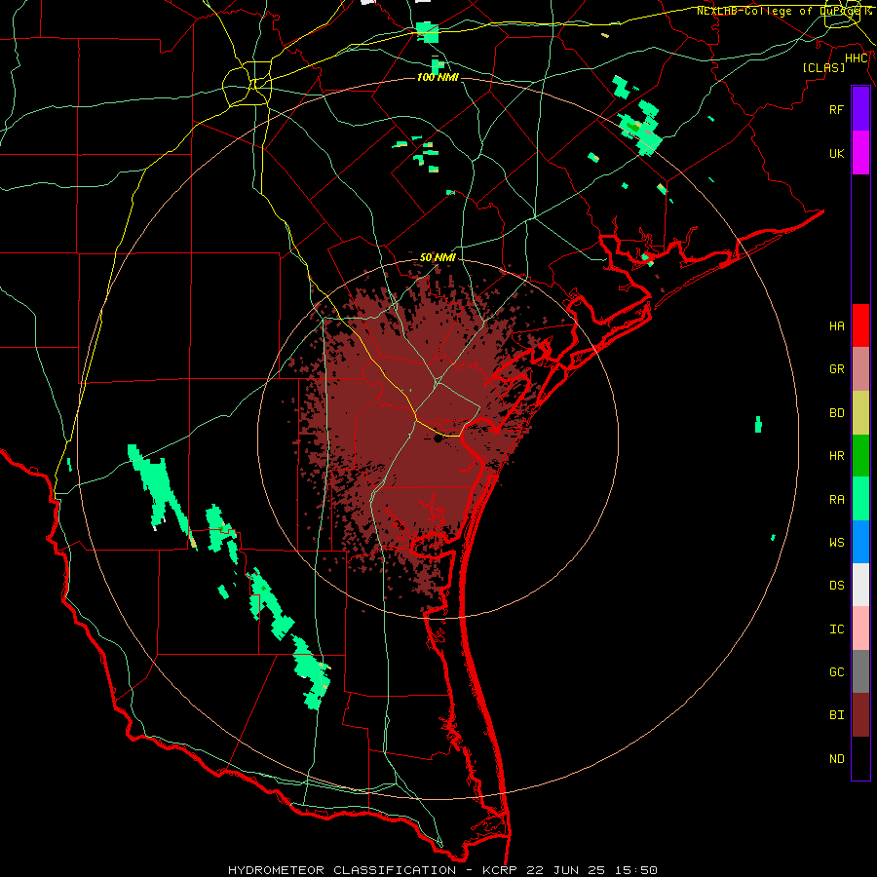The height and width of the screenshot is (877, 877).
Task: Click the black radar site dot
Action: (x=438, y=439)
